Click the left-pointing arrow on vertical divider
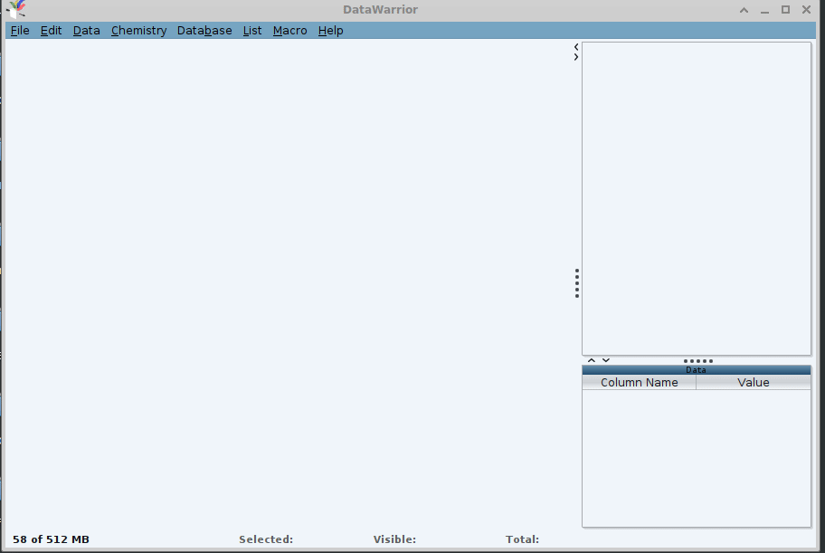This screenshot has width=825, height=553. (x=576, y=46)
